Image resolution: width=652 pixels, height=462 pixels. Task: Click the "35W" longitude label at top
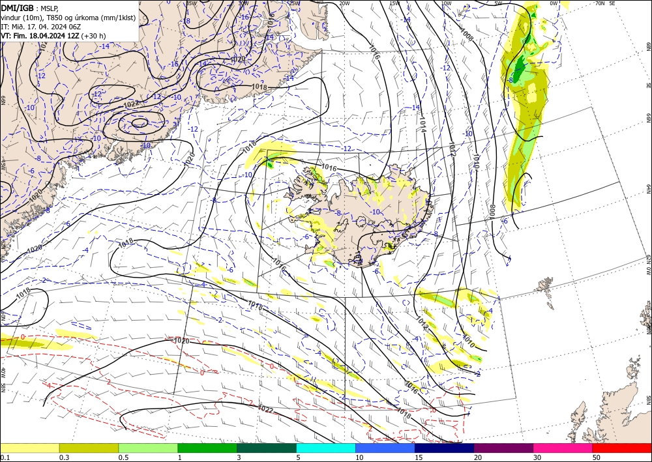191,3
